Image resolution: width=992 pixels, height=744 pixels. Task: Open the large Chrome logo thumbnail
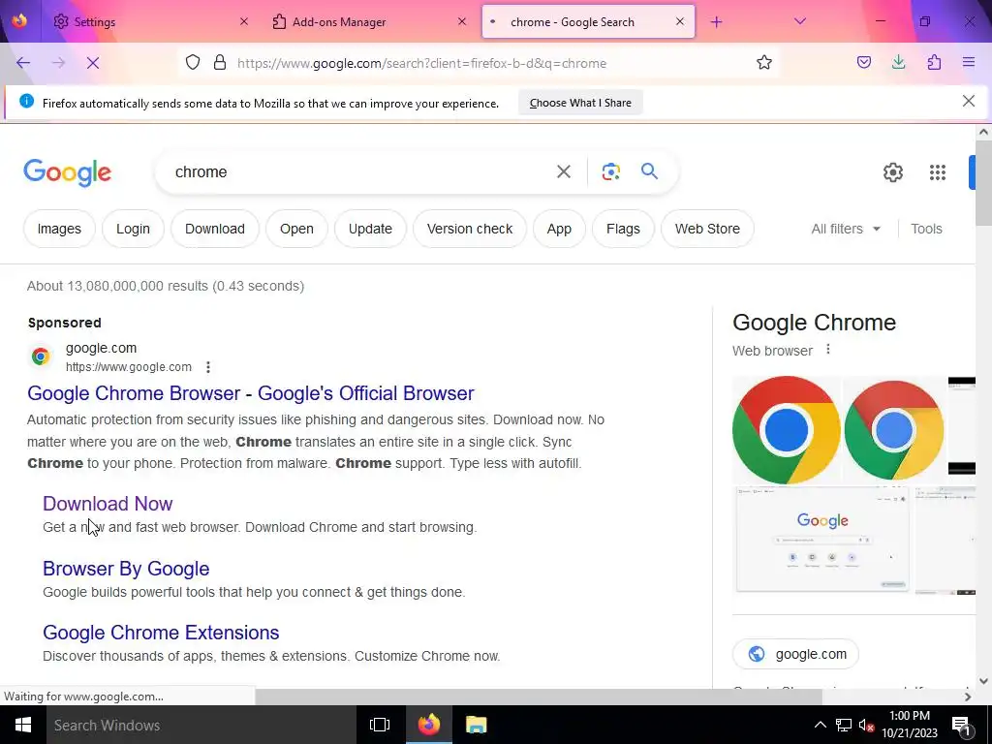[x=787, y=430]
